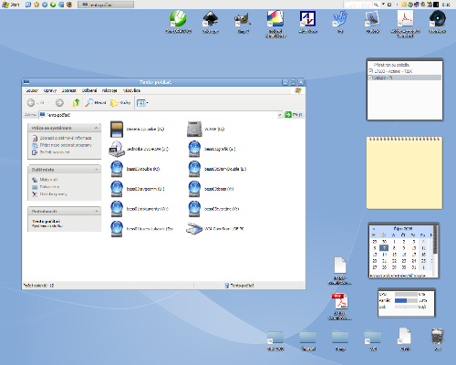Viewport: 456px width, 365px height.
Task: Click the Up folder toolbar icon
Action: pos(76,103)
